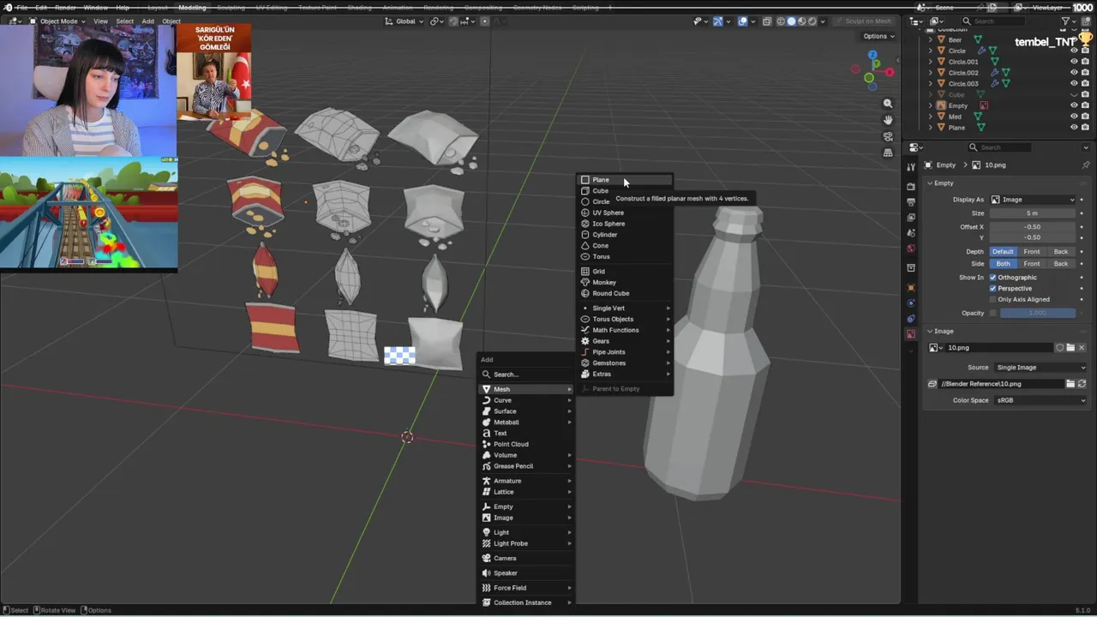Click the Opacity slider
The height and width of the screenshot is (617, 1097).
click(1038, 313)
